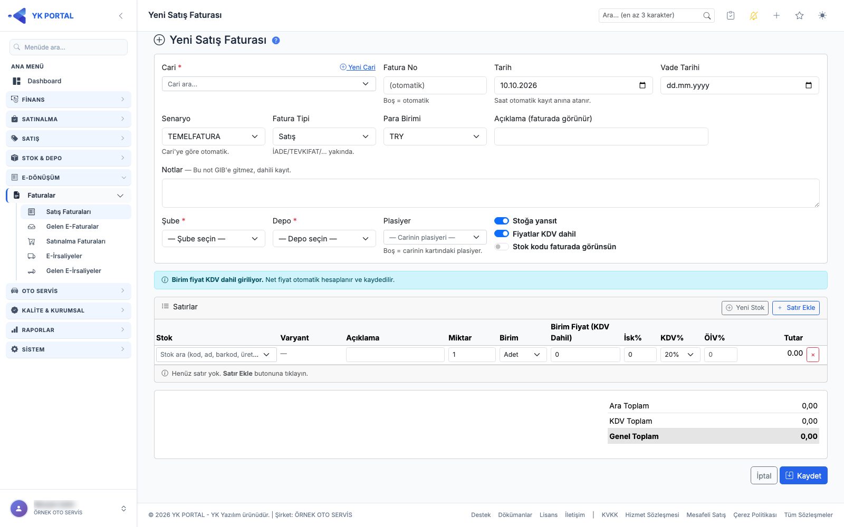Open the user account switcher arrows
Viewport: 844px width, 527px height.
pos(123,509)
